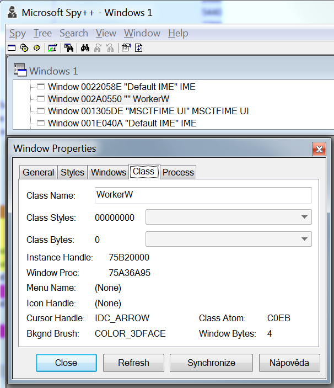The height and width of the screenshot is (388, 334).
Task: Click the Nápověda help button
Action: tap(289, 363)
